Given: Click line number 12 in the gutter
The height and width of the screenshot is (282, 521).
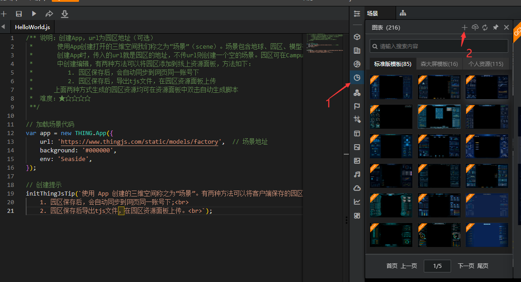Looking at the screenshot, I should [10, 133].
